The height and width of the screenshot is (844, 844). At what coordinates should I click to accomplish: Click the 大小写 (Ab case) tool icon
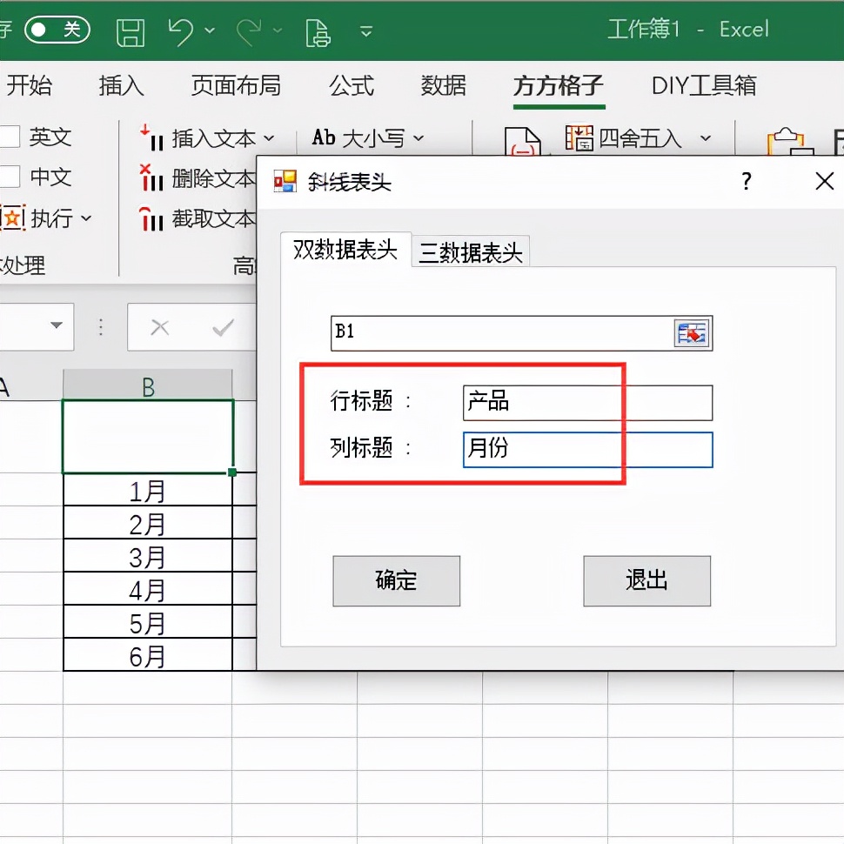coord(324,137)
